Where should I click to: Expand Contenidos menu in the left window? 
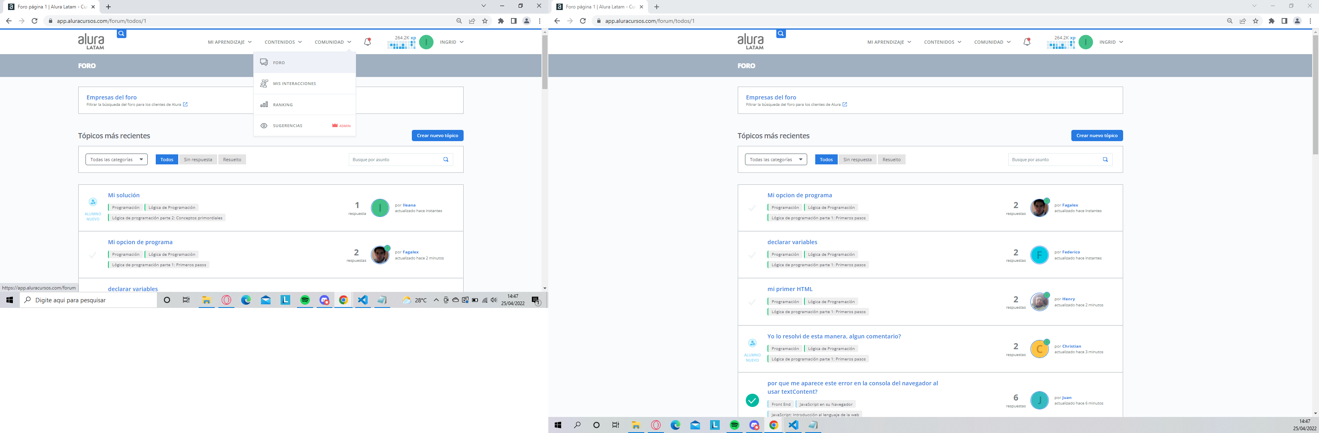click(x=283, y=42)
